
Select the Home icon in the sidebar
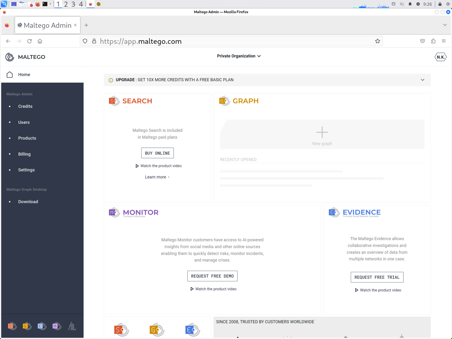[9, 74]
